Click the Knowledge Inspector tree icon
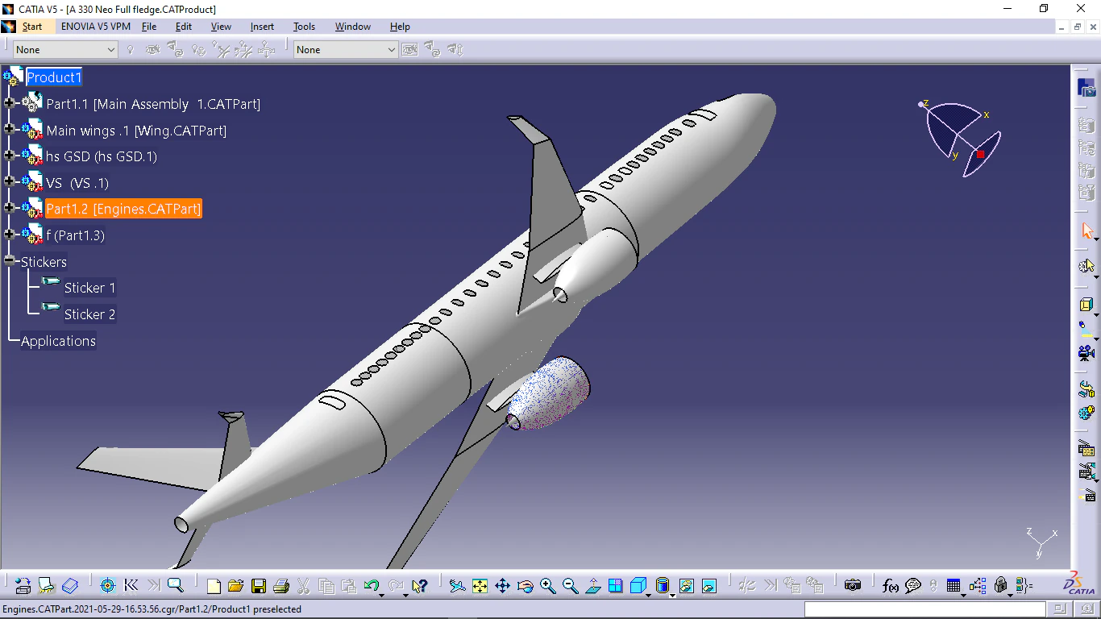The image size is (1101, 619). (x=978, y=586)
